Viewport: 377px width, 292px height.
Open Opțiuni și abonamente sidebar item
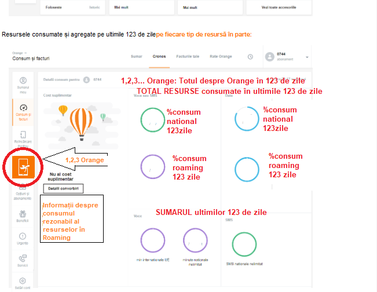(23, 192)
